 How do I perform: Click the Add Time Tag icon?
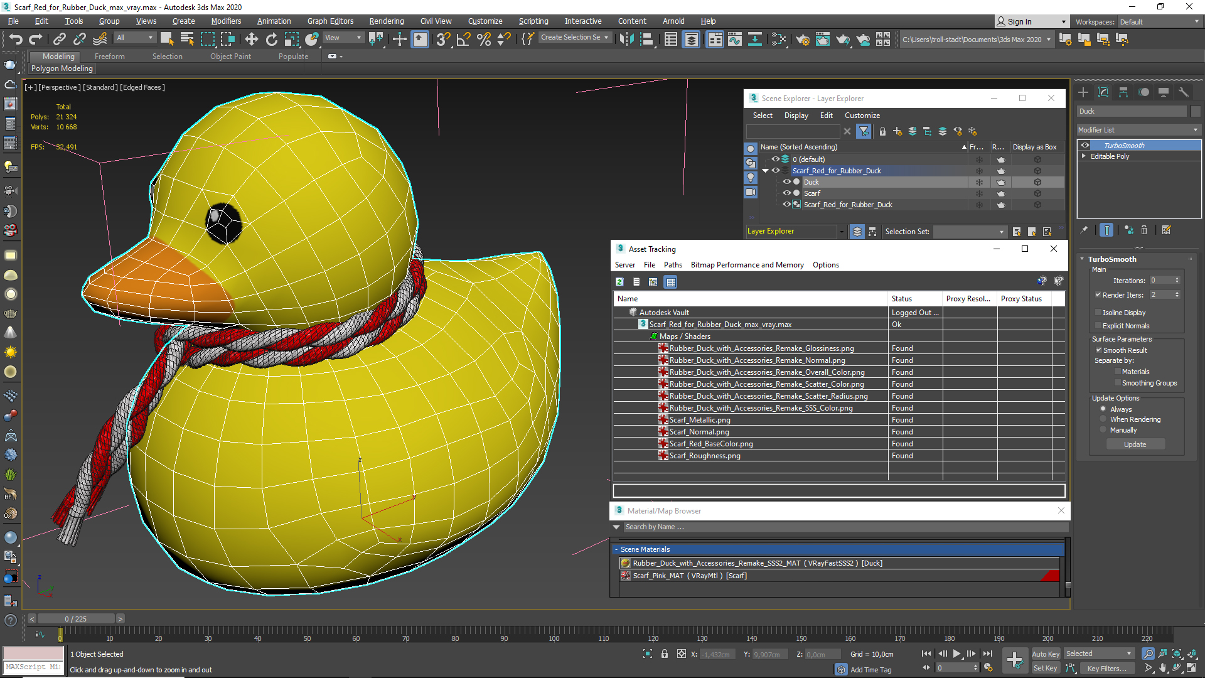tap(841, 669)
